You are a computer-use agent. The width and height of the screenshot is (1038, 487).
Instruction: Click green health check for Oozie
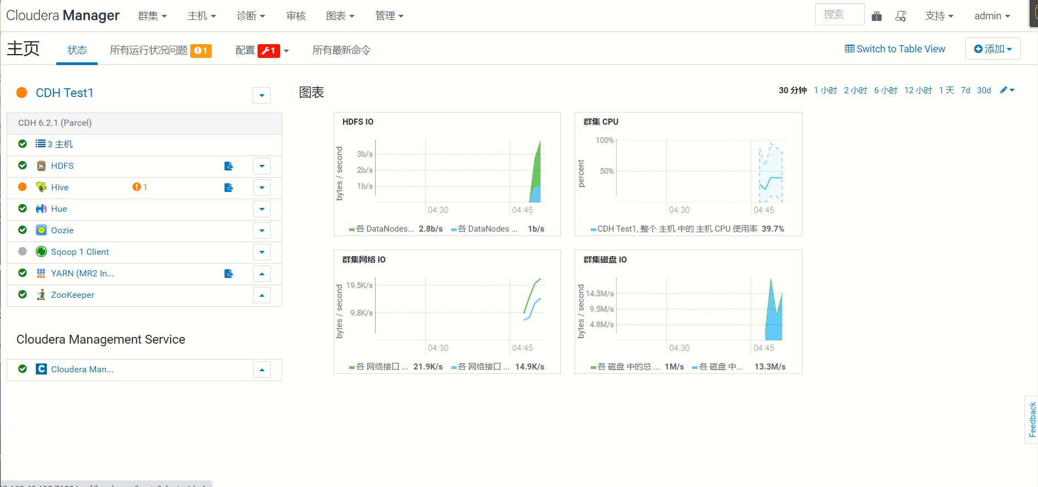click(23, 230)
